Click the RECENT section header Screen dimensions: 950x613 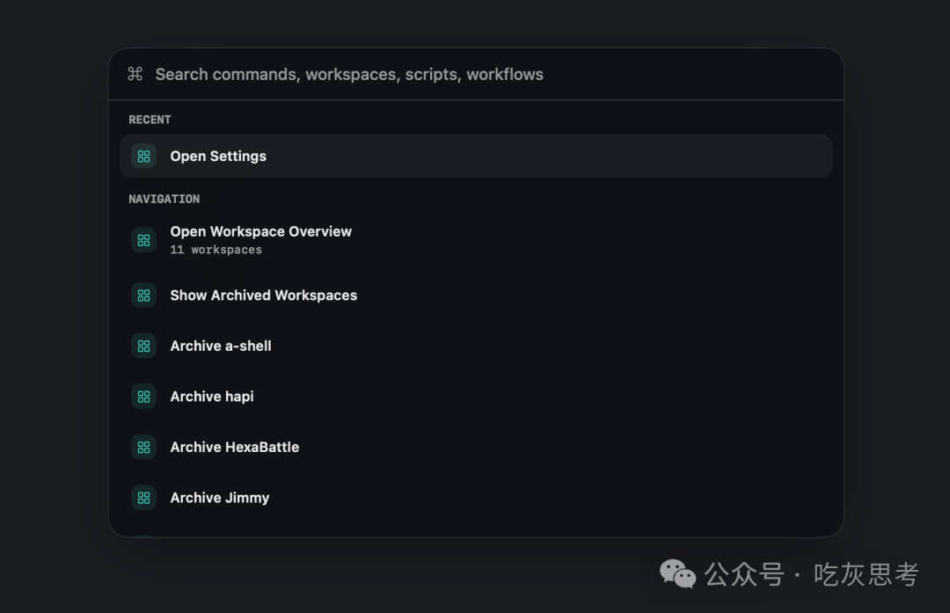coord(150,120)
